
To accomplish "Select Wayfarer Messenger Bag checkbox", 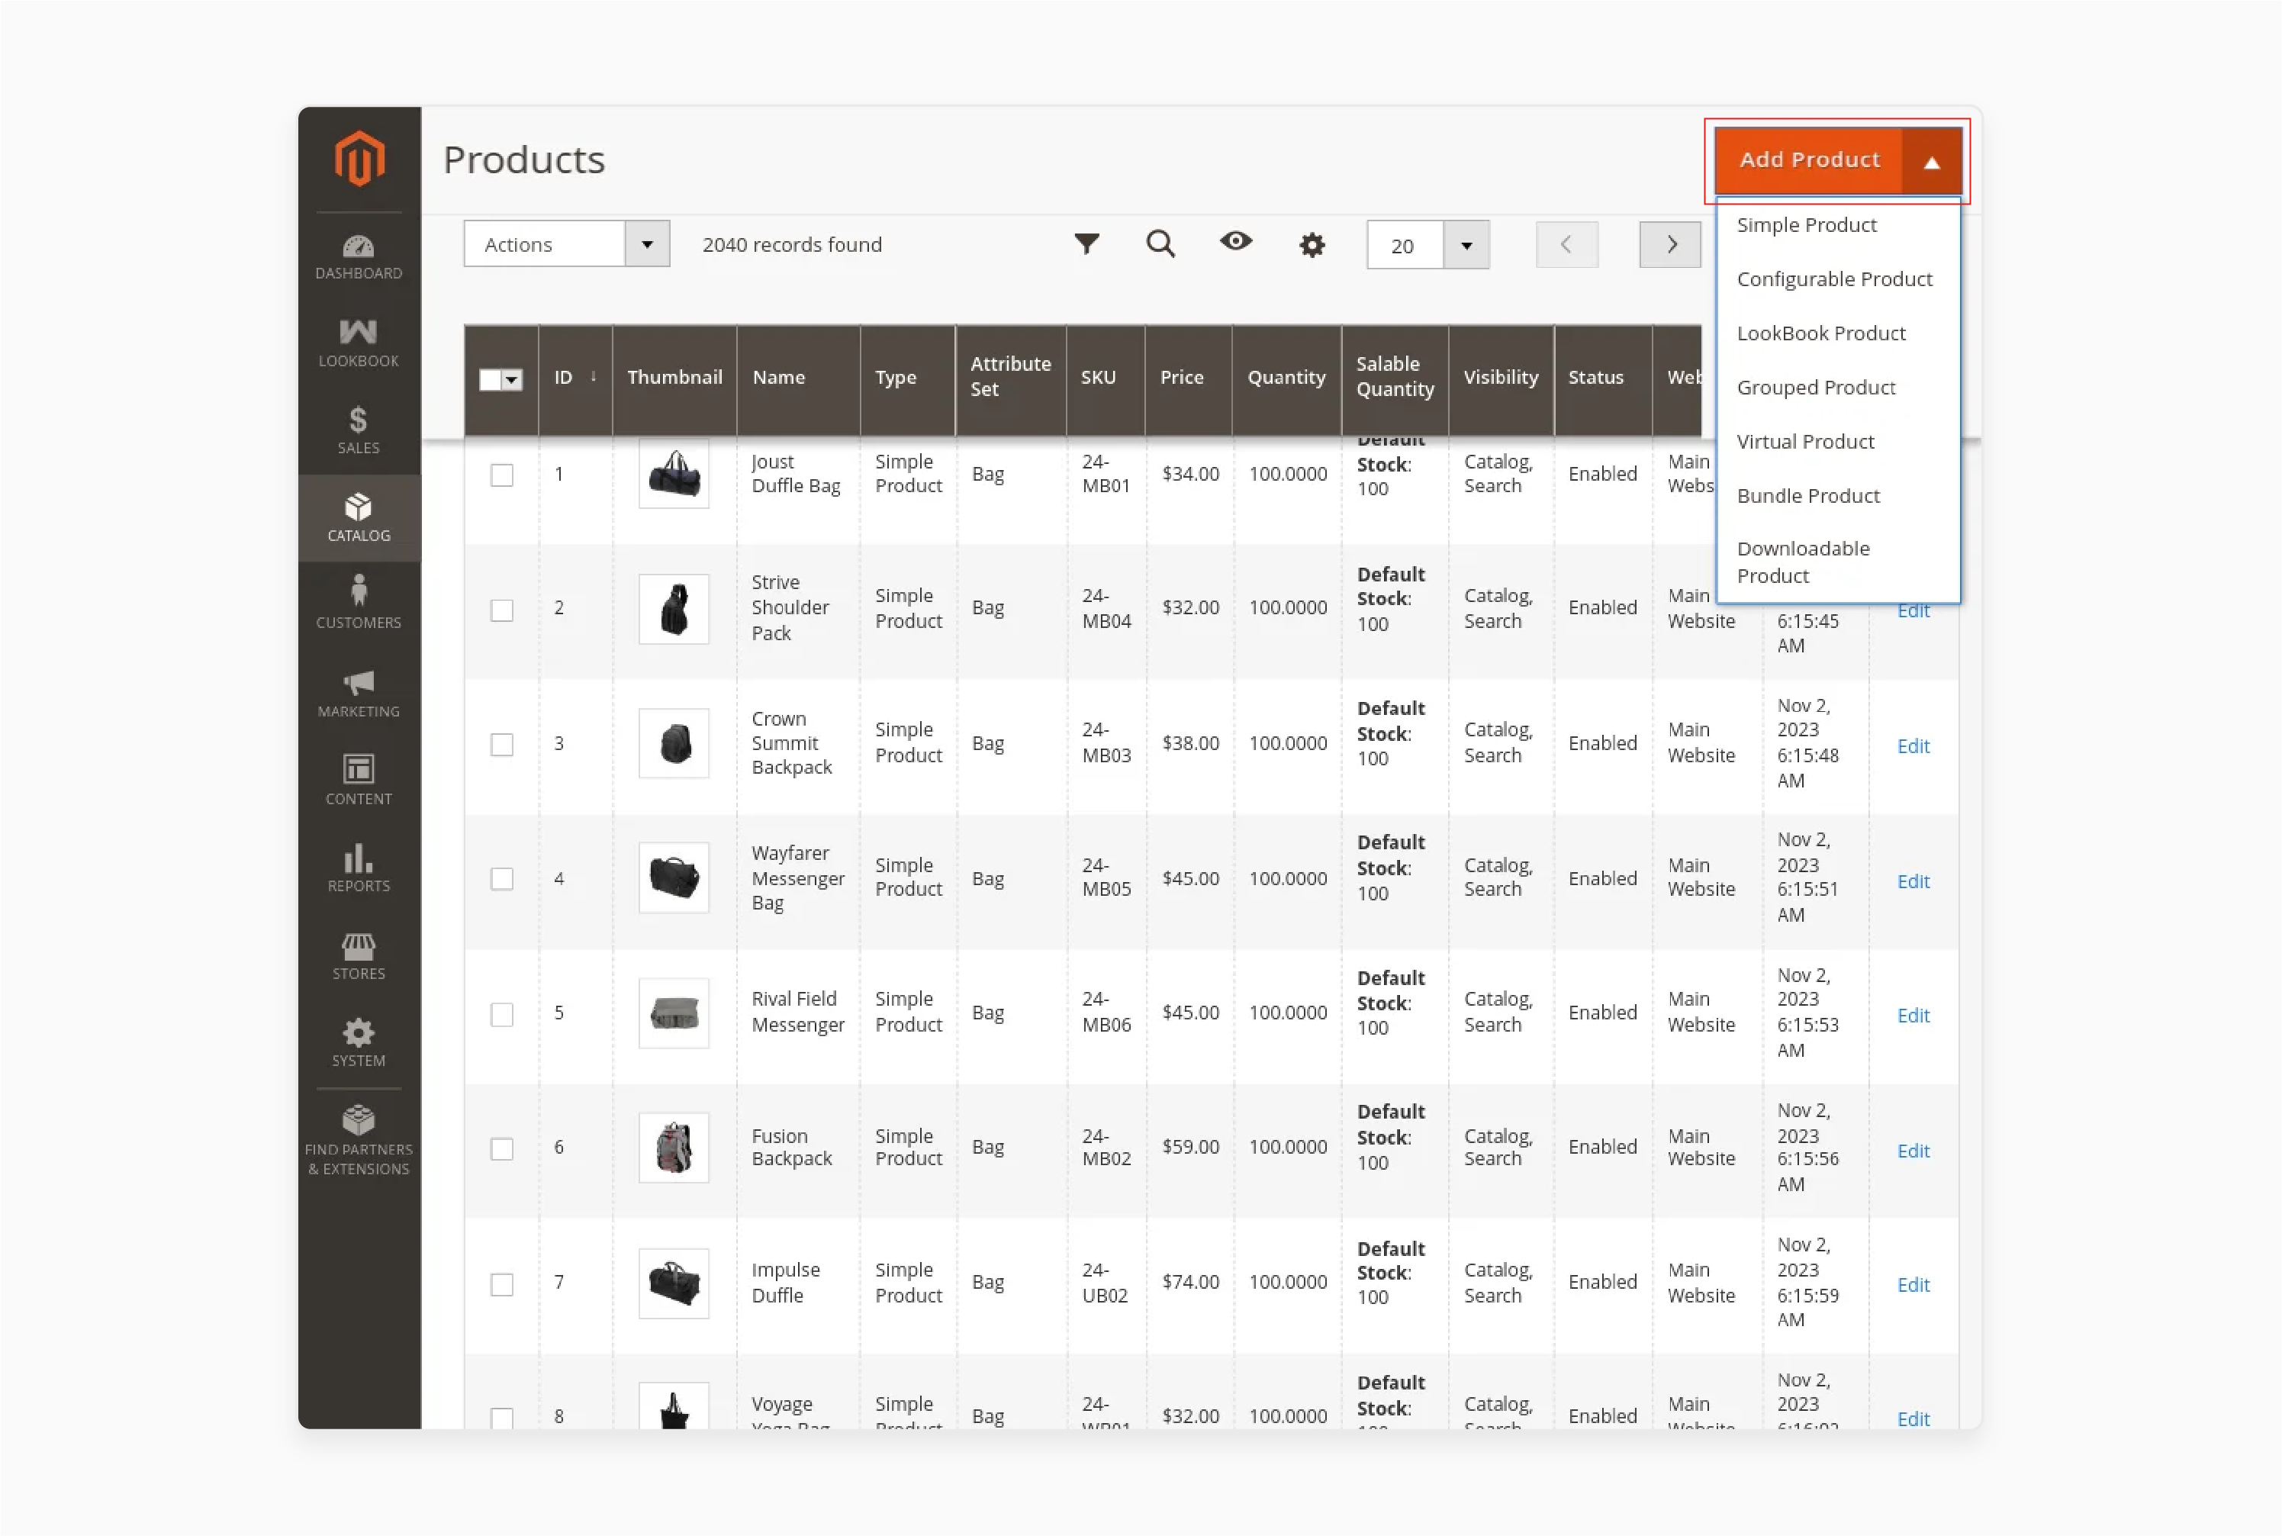I will coord(501,879).
